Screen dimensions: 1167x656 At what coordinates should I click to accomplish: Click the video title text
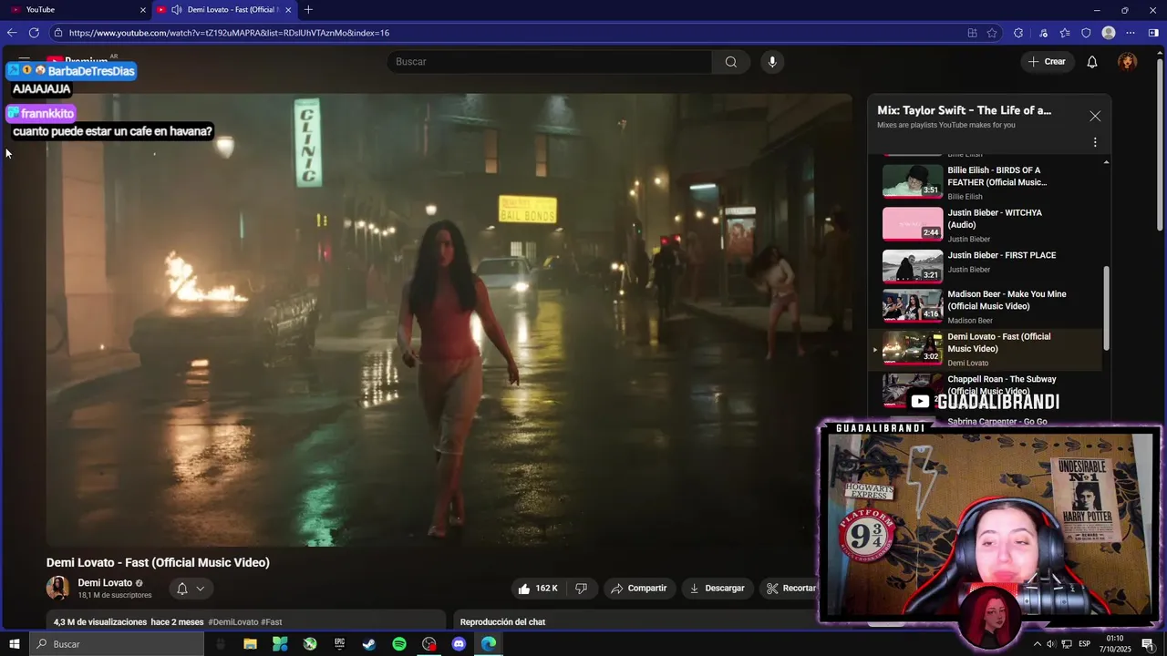(x=158, y=562)
